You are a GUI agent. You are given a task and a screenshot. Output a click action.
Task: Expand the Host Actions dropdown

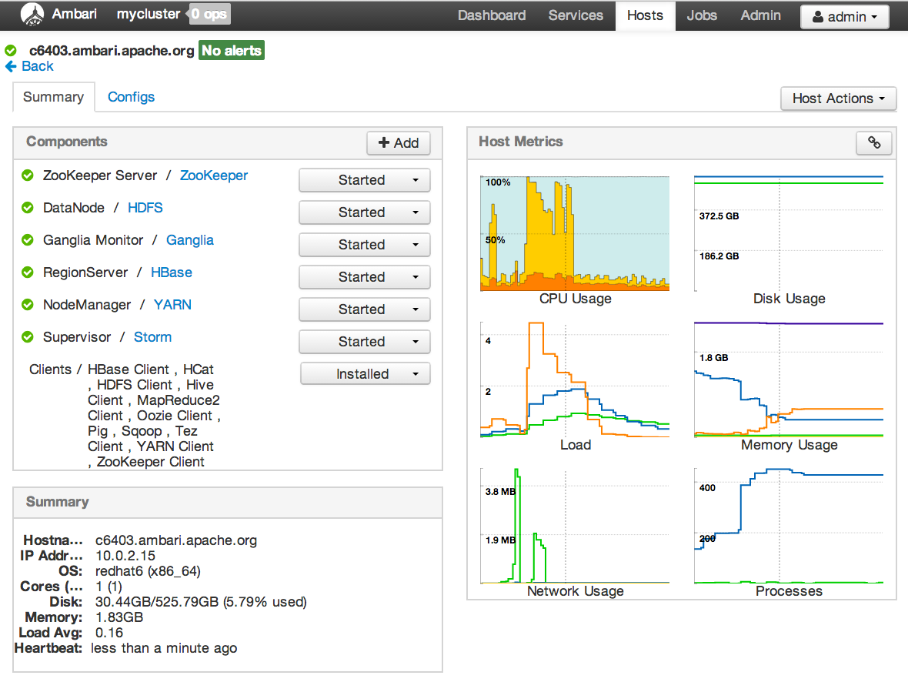tap(839, 99)
